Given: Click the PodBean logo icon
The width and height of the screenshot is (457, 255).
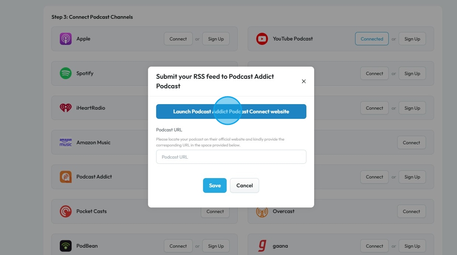Looking at the screenshot, I should click(x=65, y=246).
